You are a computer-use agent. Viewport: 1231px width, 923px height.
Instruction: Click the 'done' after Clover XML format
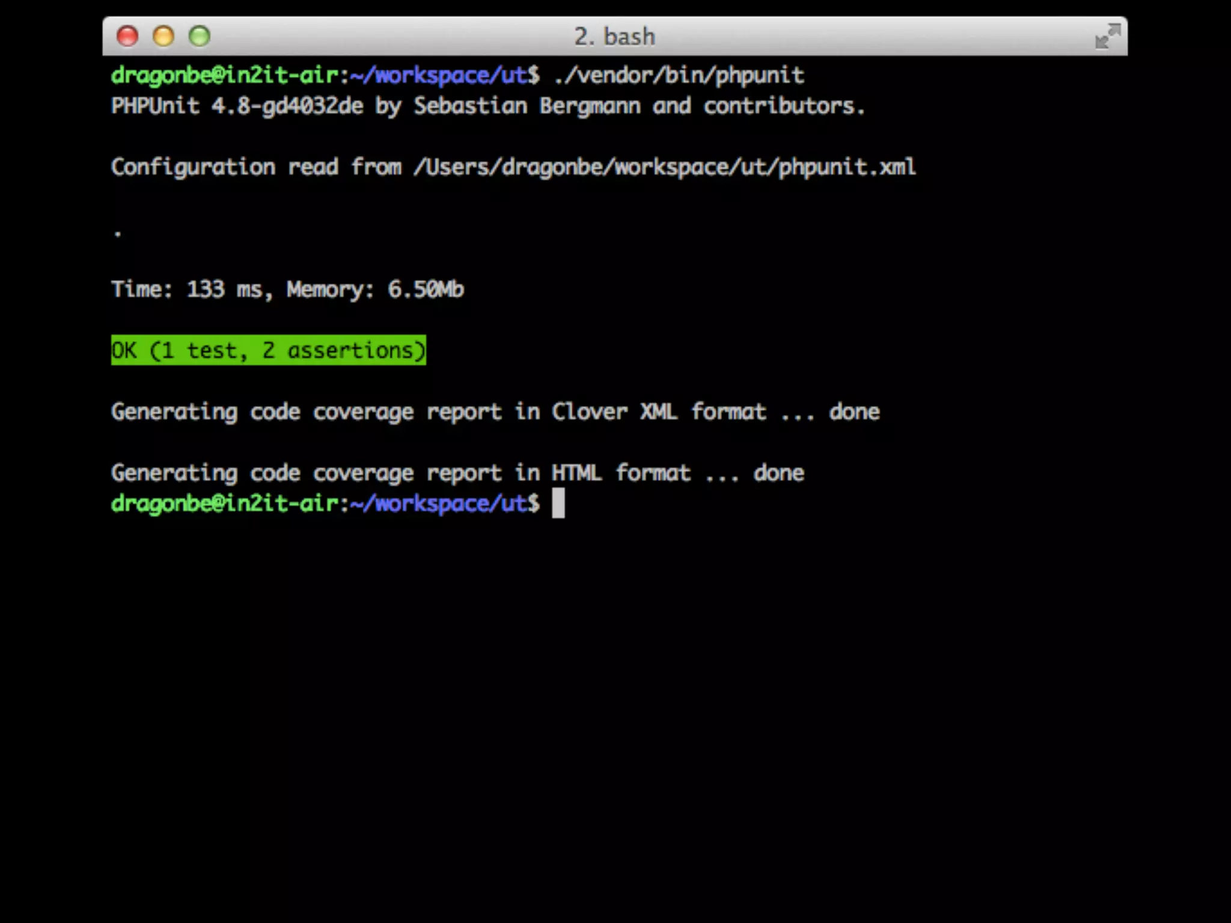854,412
